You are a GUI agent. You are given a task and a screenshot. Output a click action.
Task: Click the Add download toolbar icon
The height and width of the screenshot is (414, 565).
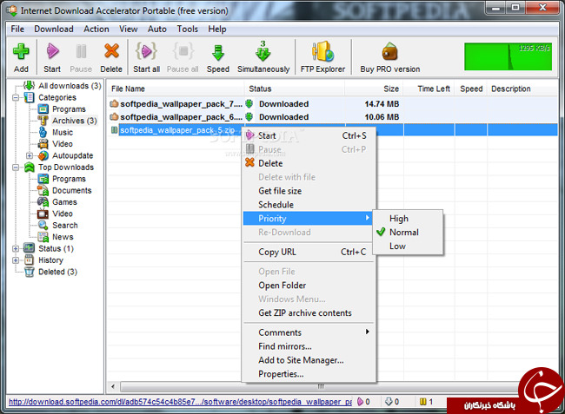pos(21,56)
